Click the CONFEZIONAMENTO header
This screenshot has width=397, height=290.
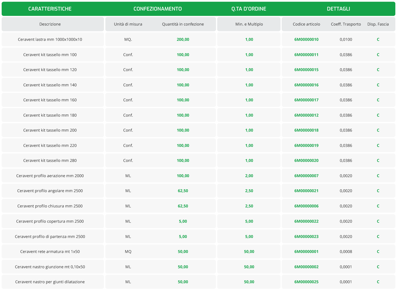click(158, 9)
